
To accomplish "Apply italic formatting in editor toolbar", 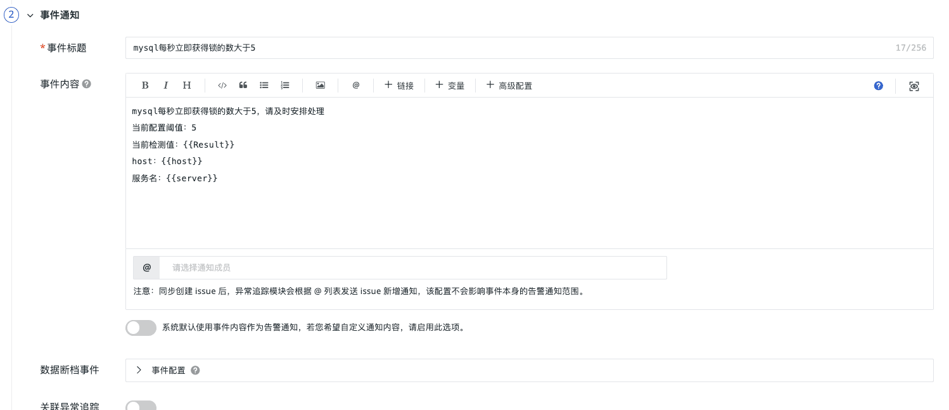I will point(165,86).
